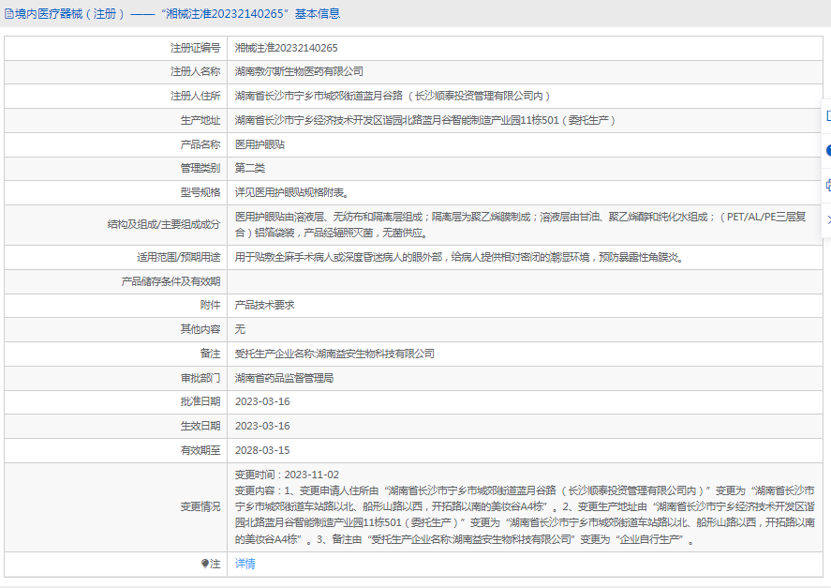
Task: Click the 结构及组成/主要组成成分 label
Action: (164, 225)
